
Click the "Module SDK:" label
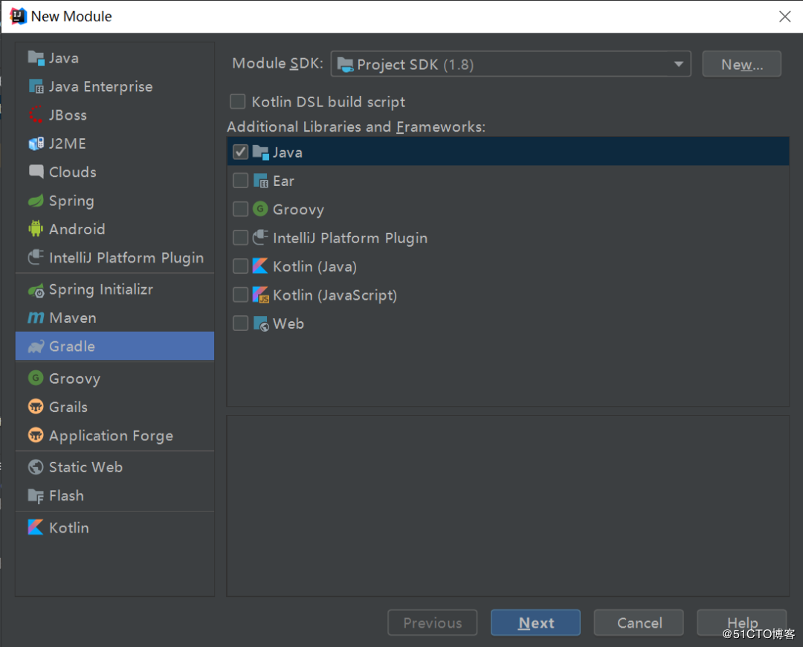[277, 63]
